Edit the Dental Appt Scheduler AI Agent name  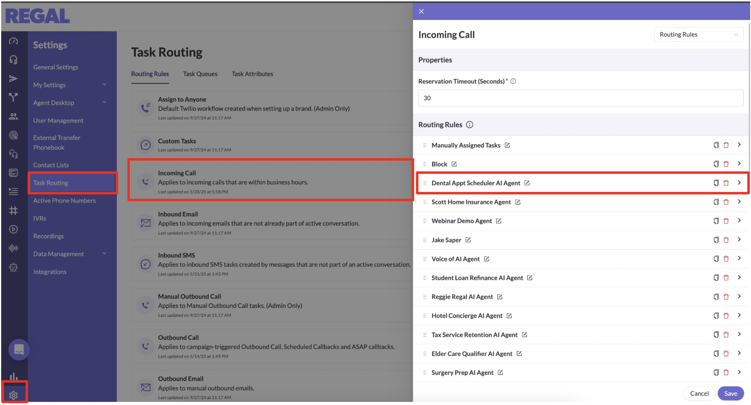click(x=527, y=183)
